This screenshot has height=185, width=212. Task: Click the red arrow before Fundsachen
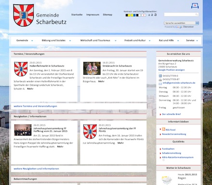click(160, 149)
